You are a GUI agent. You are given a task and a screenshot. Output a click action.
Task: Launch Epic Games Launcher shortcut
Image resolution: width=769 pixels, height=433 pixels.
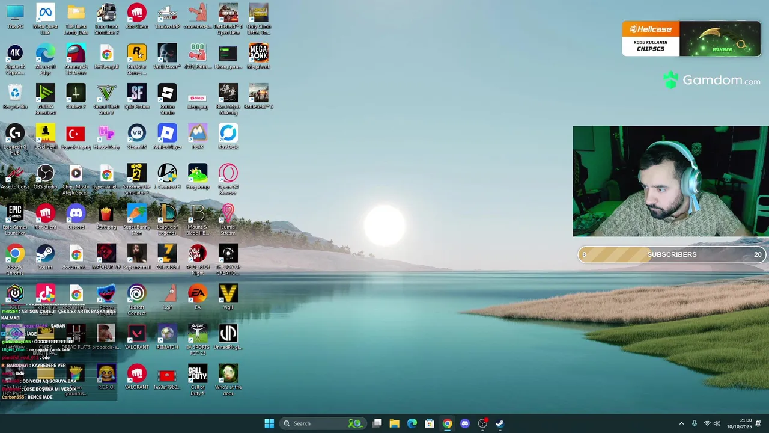point(15,220)
